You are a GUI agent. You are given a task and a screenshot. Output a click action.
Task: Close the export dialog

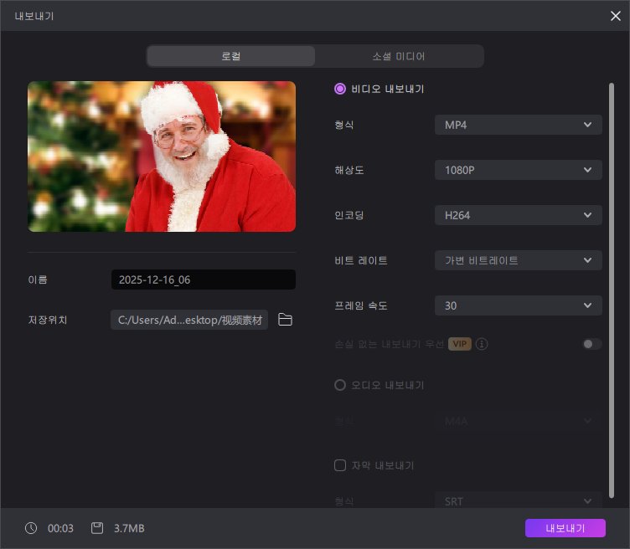pos(615,15)
